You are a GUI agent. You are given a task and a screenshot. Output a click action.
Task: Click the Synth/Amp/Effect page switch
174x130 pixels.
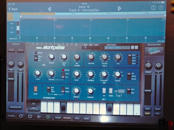coord(91,47)
